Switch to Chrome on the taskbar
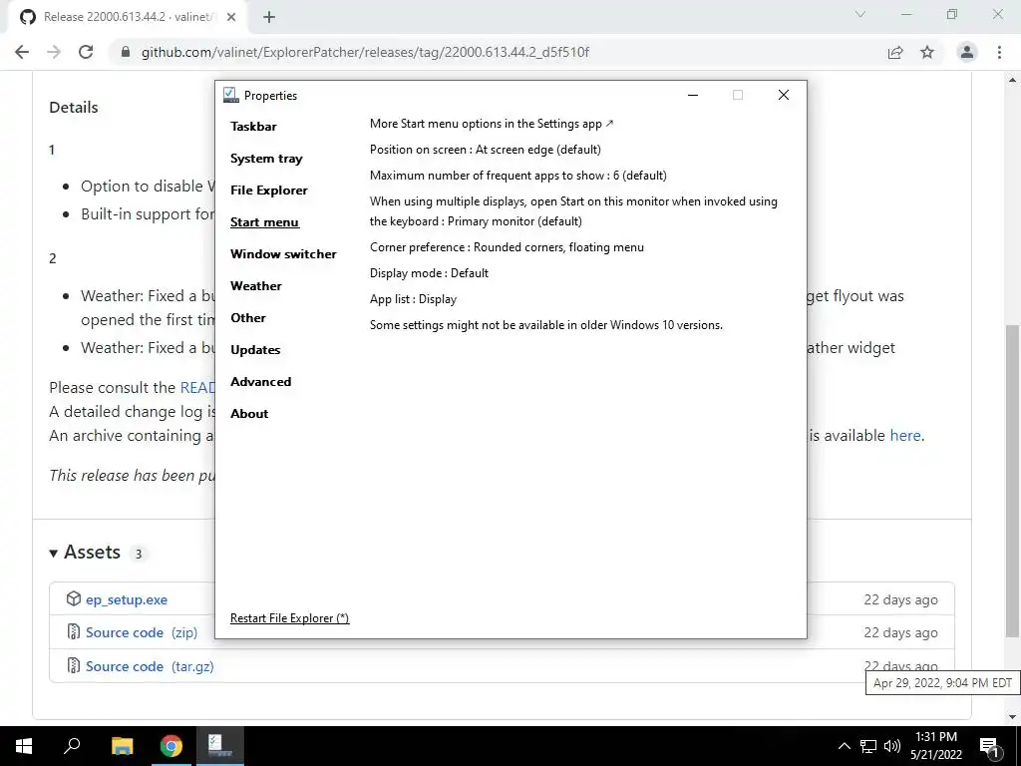 [171, 746]
